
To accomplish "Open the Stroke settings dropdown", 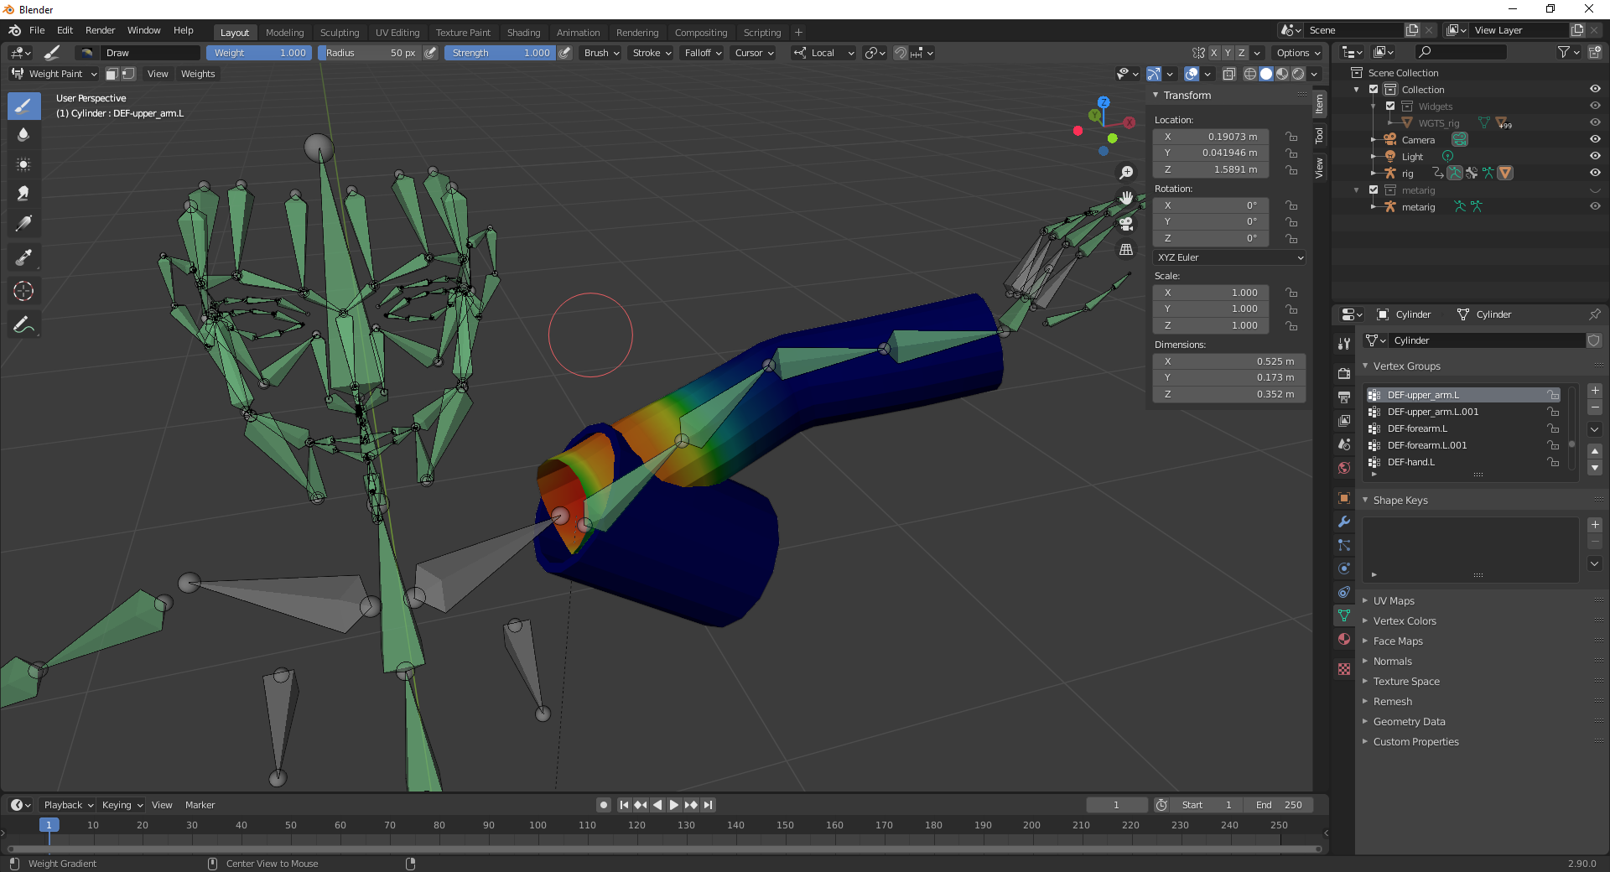I will (652, 53).
